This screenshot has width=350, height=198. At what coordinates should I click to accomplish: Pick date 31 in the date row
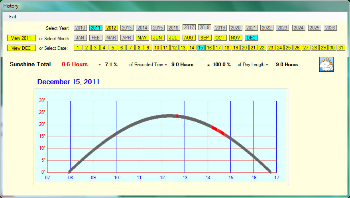(341, 47)
